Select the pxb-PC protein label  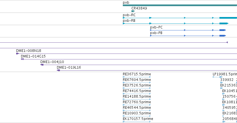[x=156, y=27]
